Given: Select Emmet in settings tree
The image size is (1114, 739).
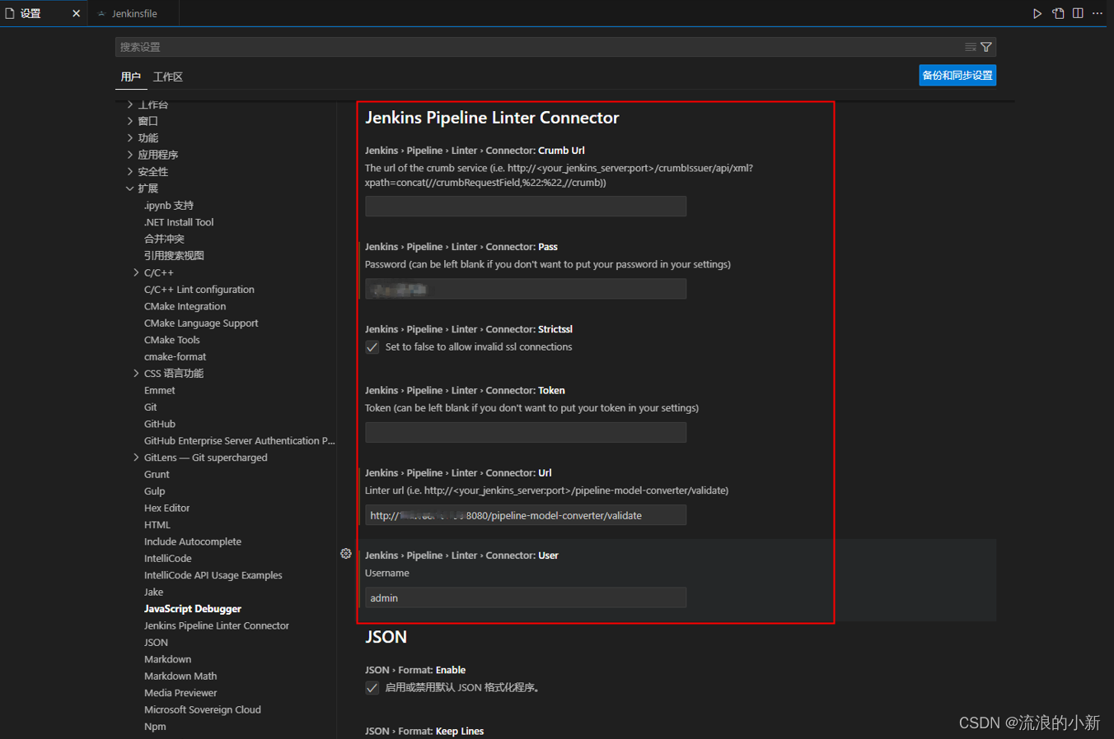Looking at the screenshot, I should click(x=160, y=391).
